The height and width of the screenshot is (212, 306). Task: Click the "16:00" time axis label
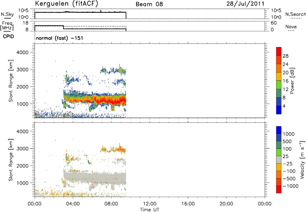point(188,204)
